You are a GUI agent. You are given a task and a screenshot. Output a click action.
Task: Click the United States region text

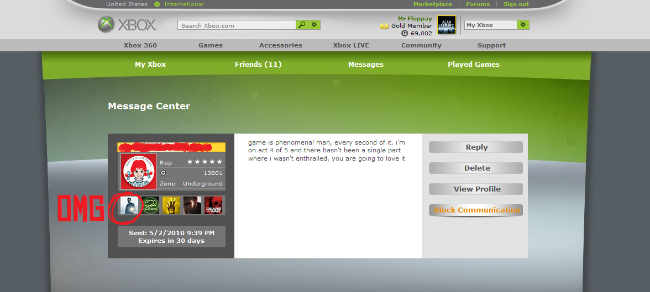tap(127, 4)
